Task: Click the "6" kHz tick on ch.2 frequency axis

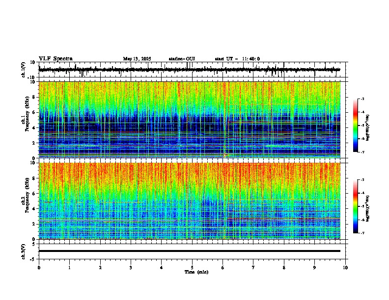Action: 35,194
